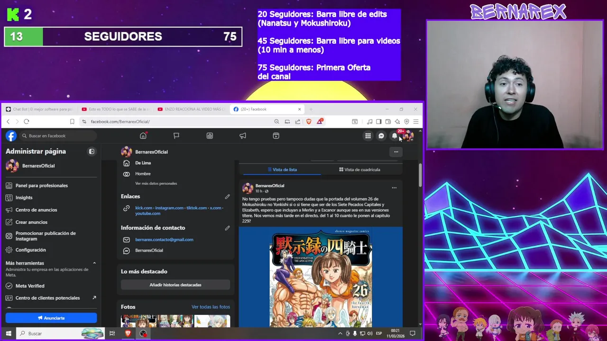Image resolution: width=607 pixels, height=341 pixels.
Task: Switch to Vista de cuadrícula tab
Action: 359,170
